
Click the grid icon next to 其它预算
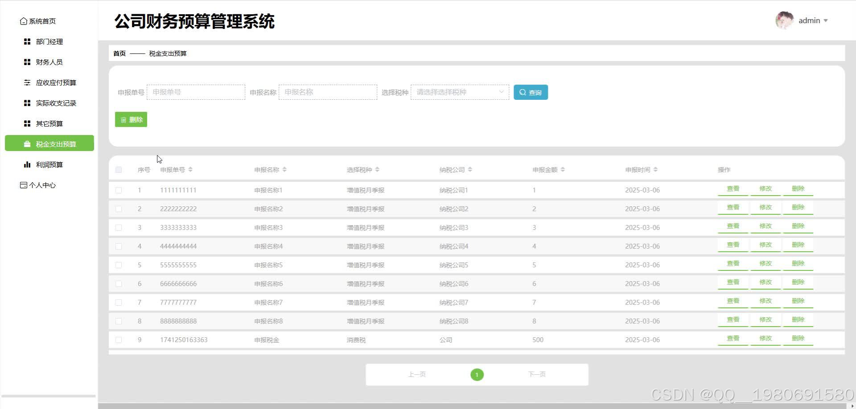pyautogui.click(x=27, y=123)
